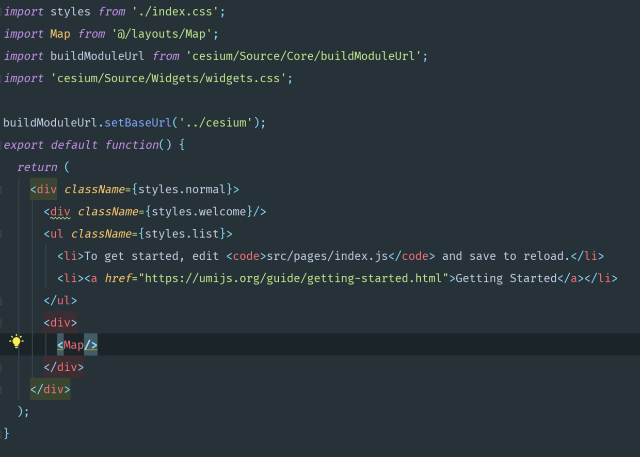Click the opening 'ul' tag name
The image size is (640, 457).
[57, 234]
